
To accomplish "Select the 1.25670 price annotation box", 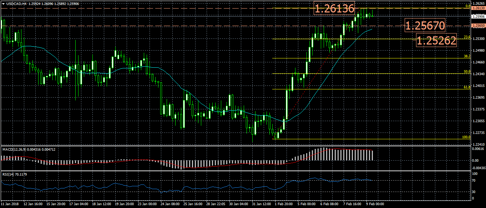I will pyautogui.click(x=425, y=26).
